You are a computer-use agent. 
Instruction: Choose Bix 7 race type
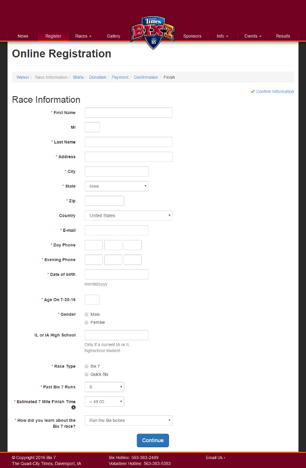click(87, 366)
